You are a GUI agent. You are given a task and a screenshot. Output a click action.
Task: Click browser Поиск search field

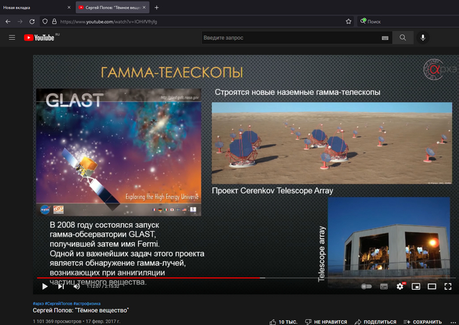point(408,22)
